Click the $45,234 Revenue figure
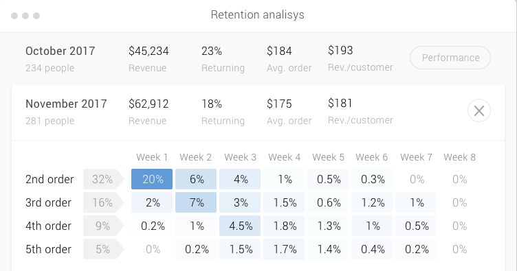Viewport: 517px width, 271px height. (x=148, y=51)
